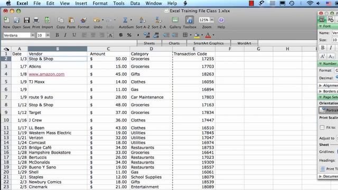338x190 pixels.
Task: Toggle subscript in the Formatting Palette
Action: tap(331, 56)
